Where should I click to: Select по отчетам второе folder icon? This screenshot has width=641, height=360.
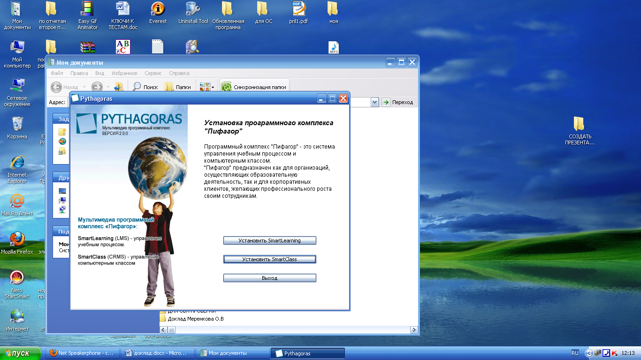[x=52, y=16]
